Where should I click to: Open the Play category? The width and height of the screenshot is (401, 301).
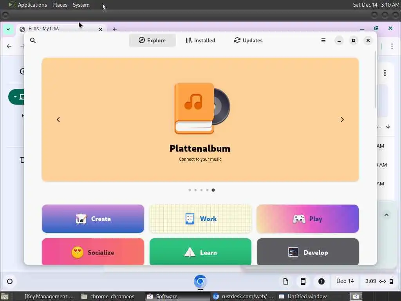click(308, 219)
